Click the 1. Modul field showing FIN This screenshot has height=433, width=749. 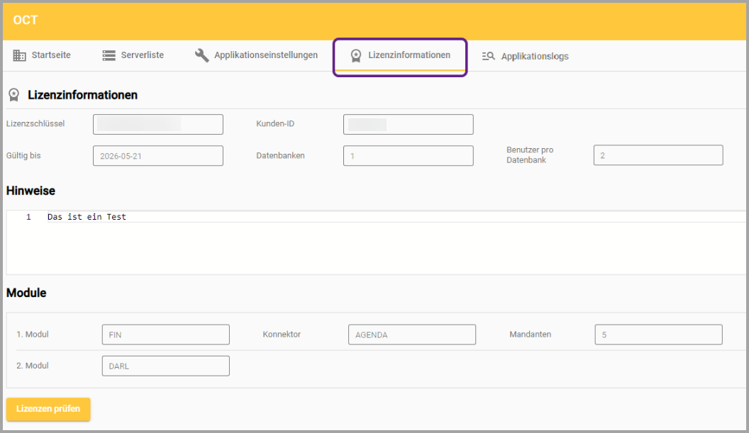[x=165, y=334]
